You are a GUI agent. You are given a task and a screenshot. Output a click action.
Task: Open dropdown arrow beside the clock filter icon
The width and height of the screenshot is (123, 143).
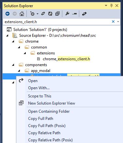coord(38,14)
